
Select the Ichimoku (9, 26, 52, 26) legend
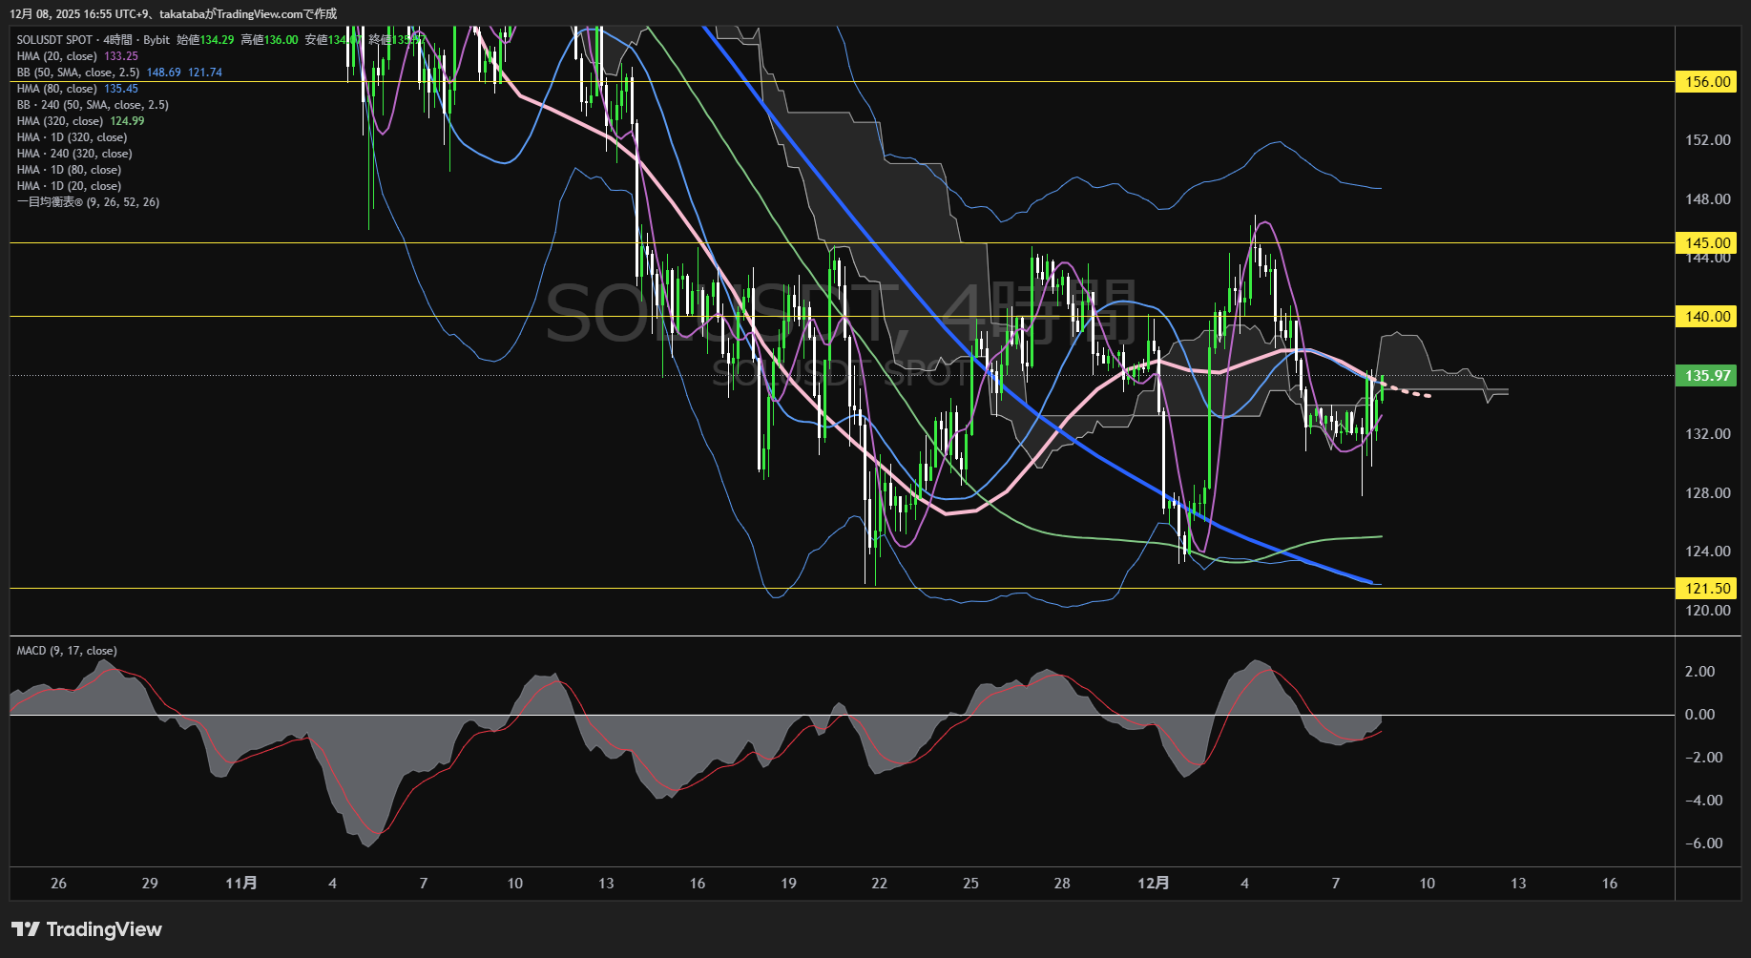[x=88, y=202]
